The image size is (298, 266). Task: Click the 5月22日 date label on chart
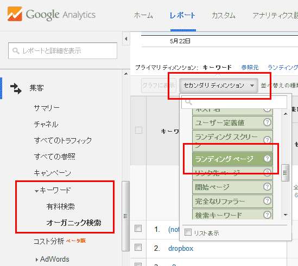180,41
